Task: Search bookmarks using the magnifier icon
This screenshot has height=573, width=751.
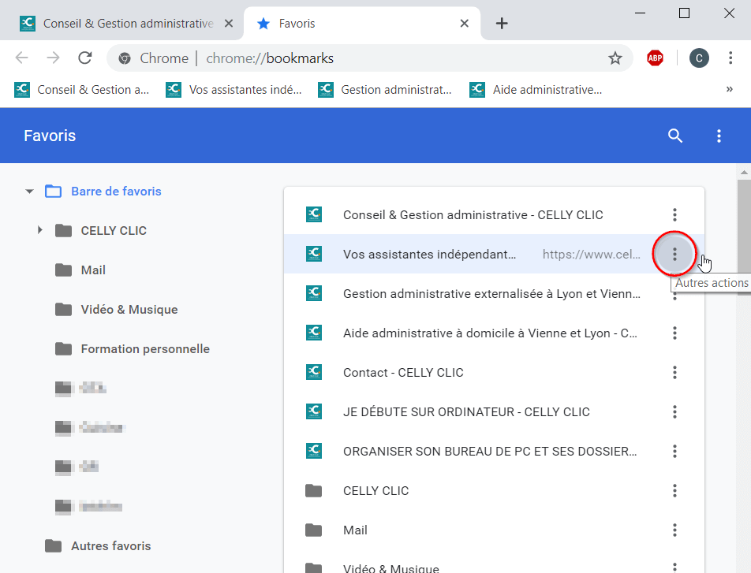Action: click(674, 136)
